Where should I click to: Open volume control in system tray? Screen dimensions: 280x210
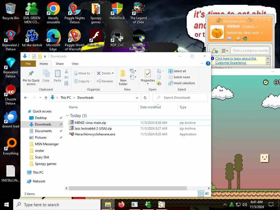click(x=245, y=205)
